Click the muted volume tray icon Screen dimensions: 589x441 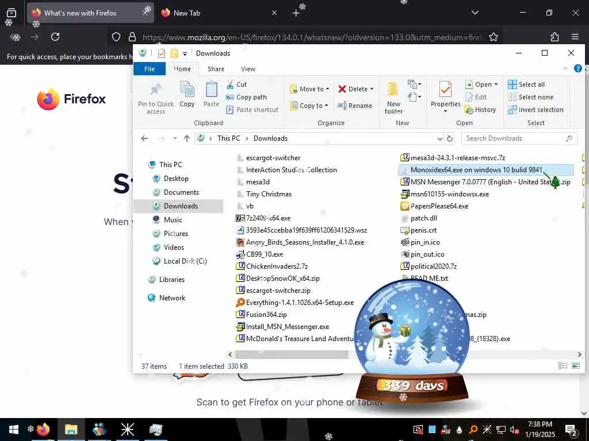coord(514,430)
